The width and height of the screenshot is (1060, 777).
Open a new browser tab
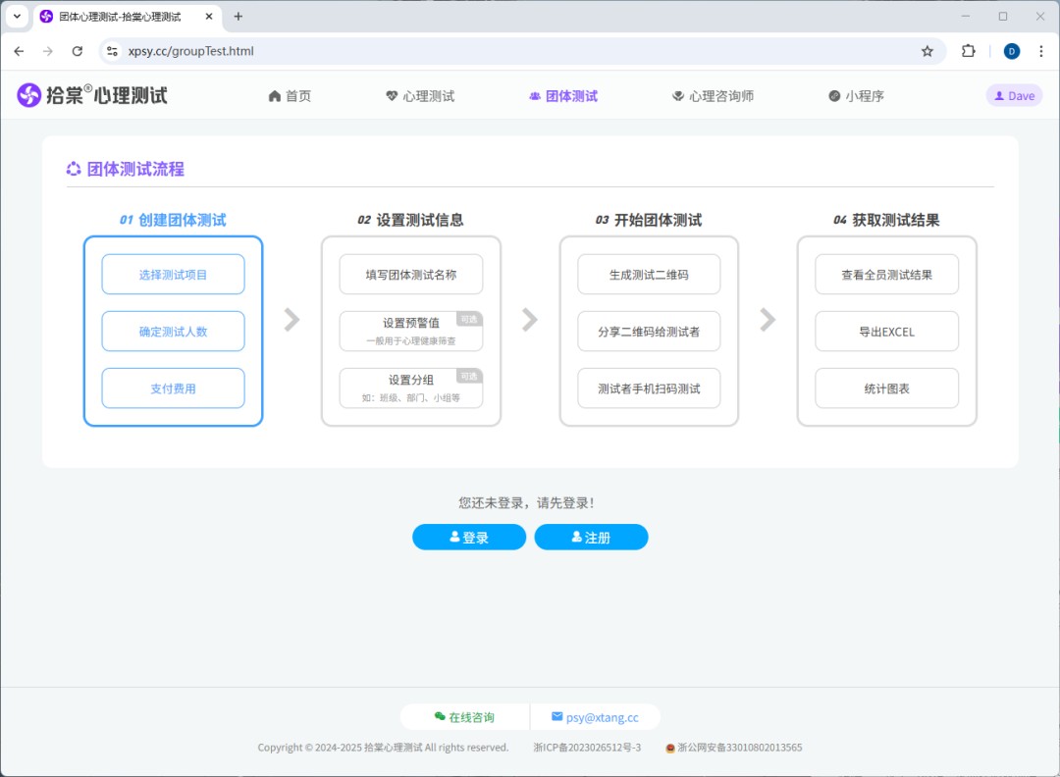coord(238,17)
